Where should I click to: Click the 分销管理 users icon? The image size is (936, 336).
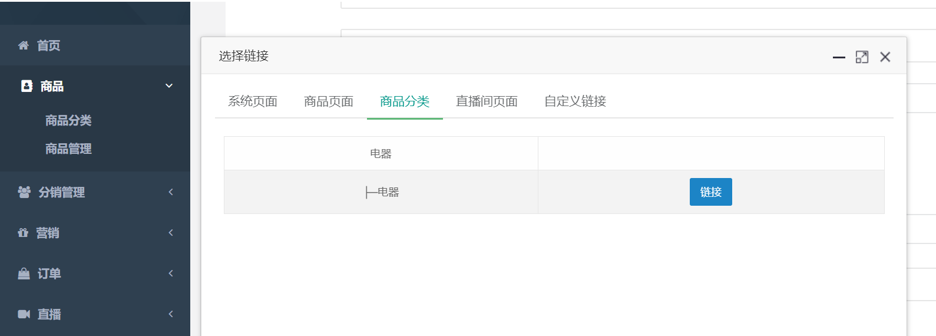point(24,192)
